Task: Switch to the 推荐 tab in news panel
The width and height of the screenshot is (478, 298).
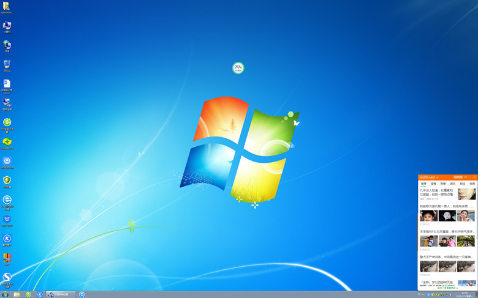Action: click(x=423, y=184)
